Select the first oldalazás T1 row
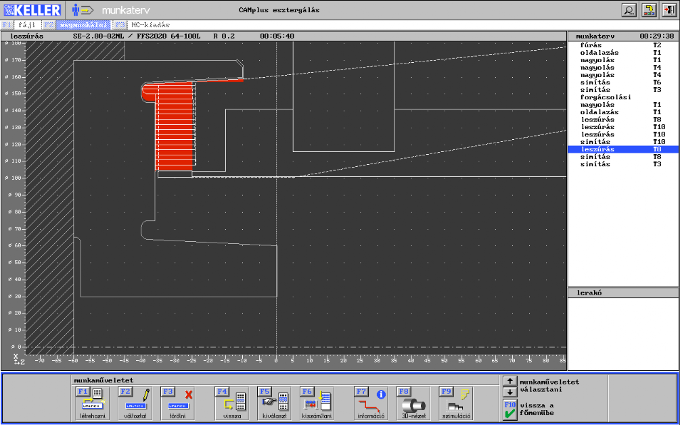The image size is (680, 425). tap(623, 53)
